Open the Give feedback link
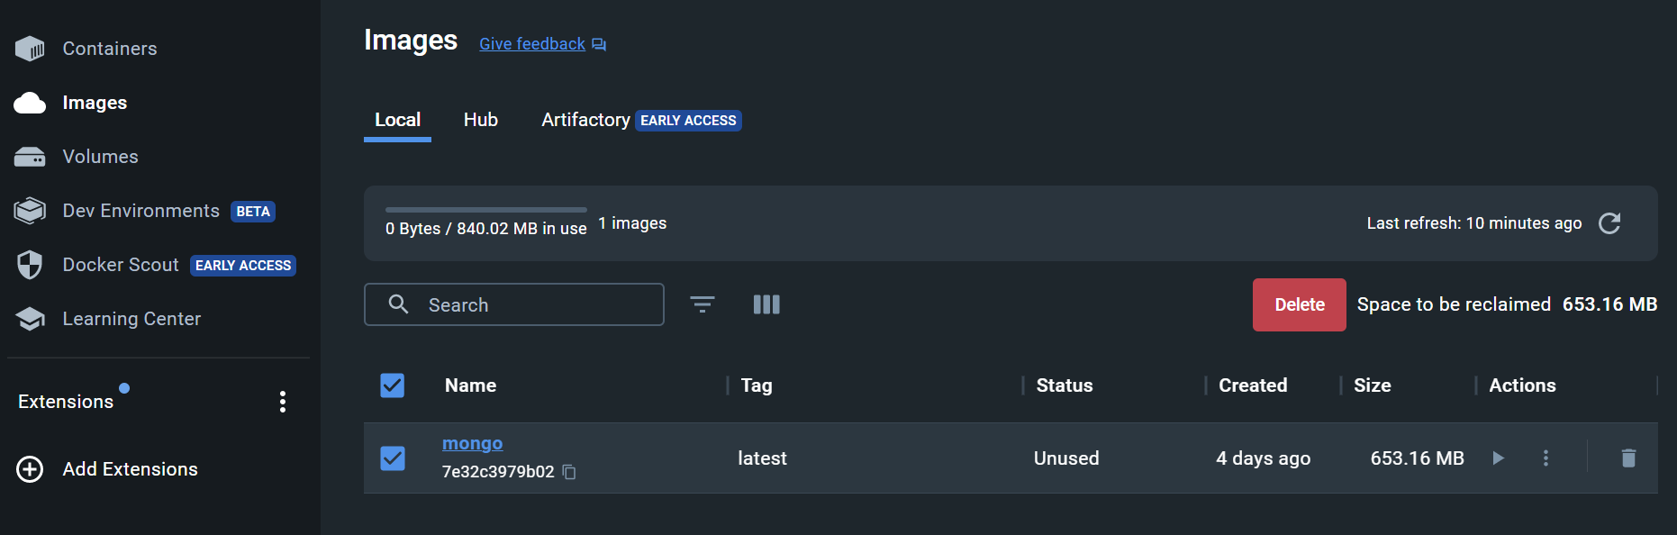 tap(532, 44)
